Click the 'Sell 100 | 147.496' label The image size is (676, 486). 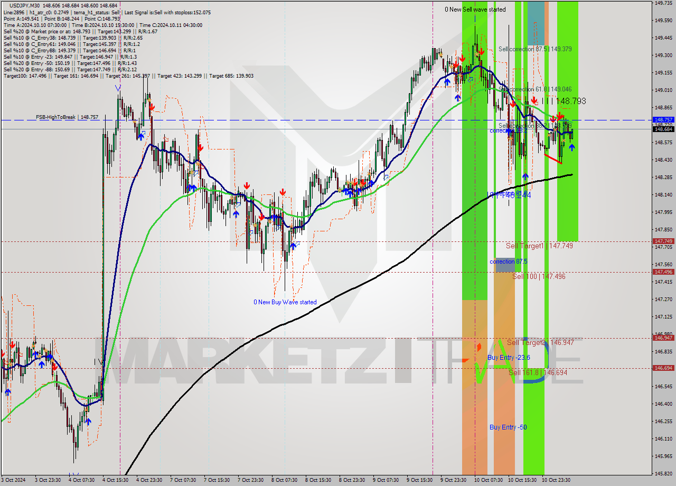(x=539, y=276)
